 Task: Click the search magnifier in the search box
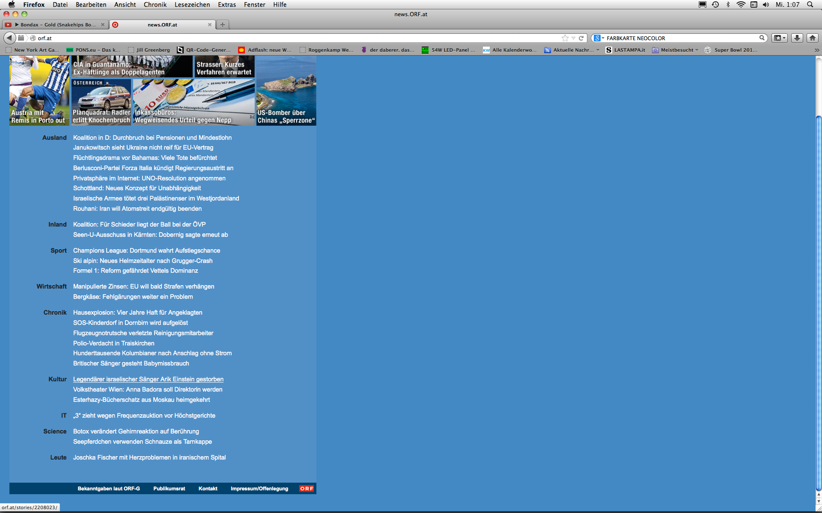[762, 38]
